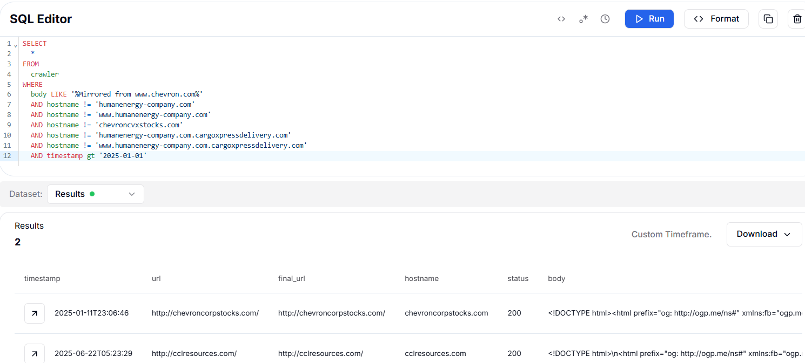Click the final_url column header
Viewport: 805px width, 363px height.
[292, 279]
